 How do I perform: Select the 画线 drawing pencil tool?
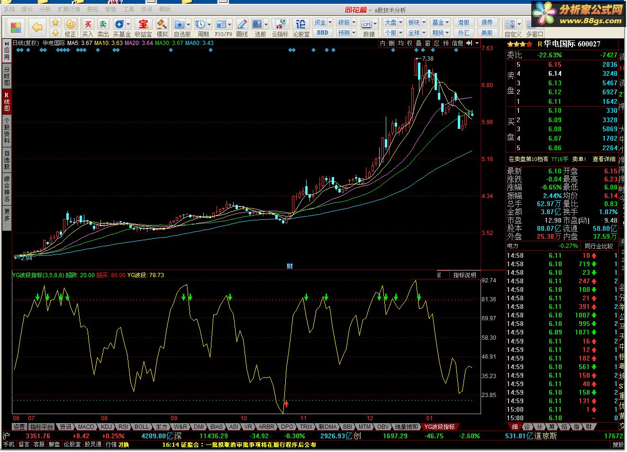click(x=242, y=27)
